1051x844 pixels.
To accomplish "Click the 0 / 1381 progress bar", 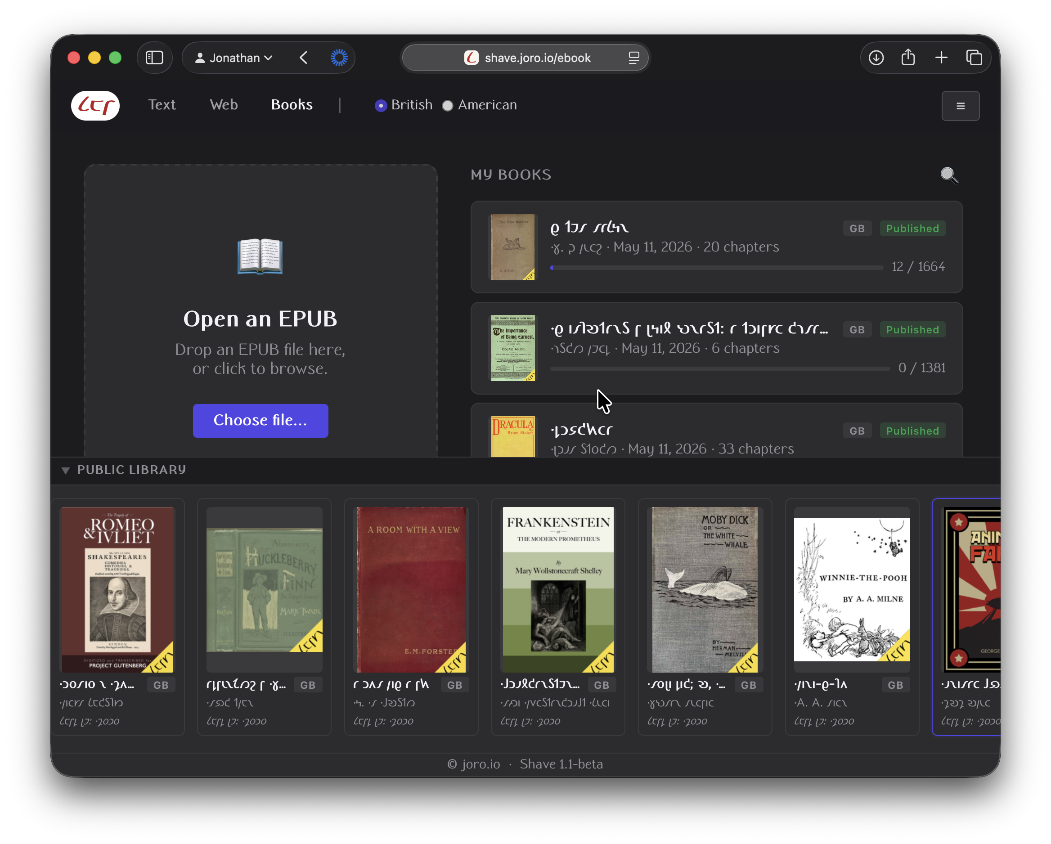I will click(x=720, y=368).
